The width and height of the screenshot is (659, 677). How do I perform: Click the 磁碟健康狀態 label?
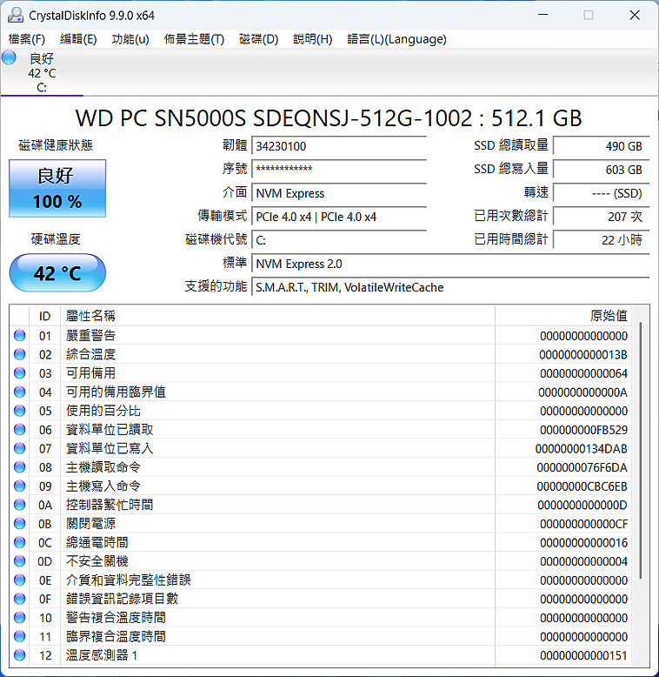coord(56,145)
